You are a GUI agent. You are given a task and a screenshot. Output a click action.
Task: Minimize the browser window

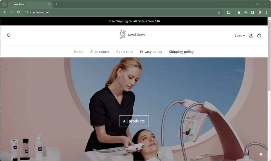[249, 4]
